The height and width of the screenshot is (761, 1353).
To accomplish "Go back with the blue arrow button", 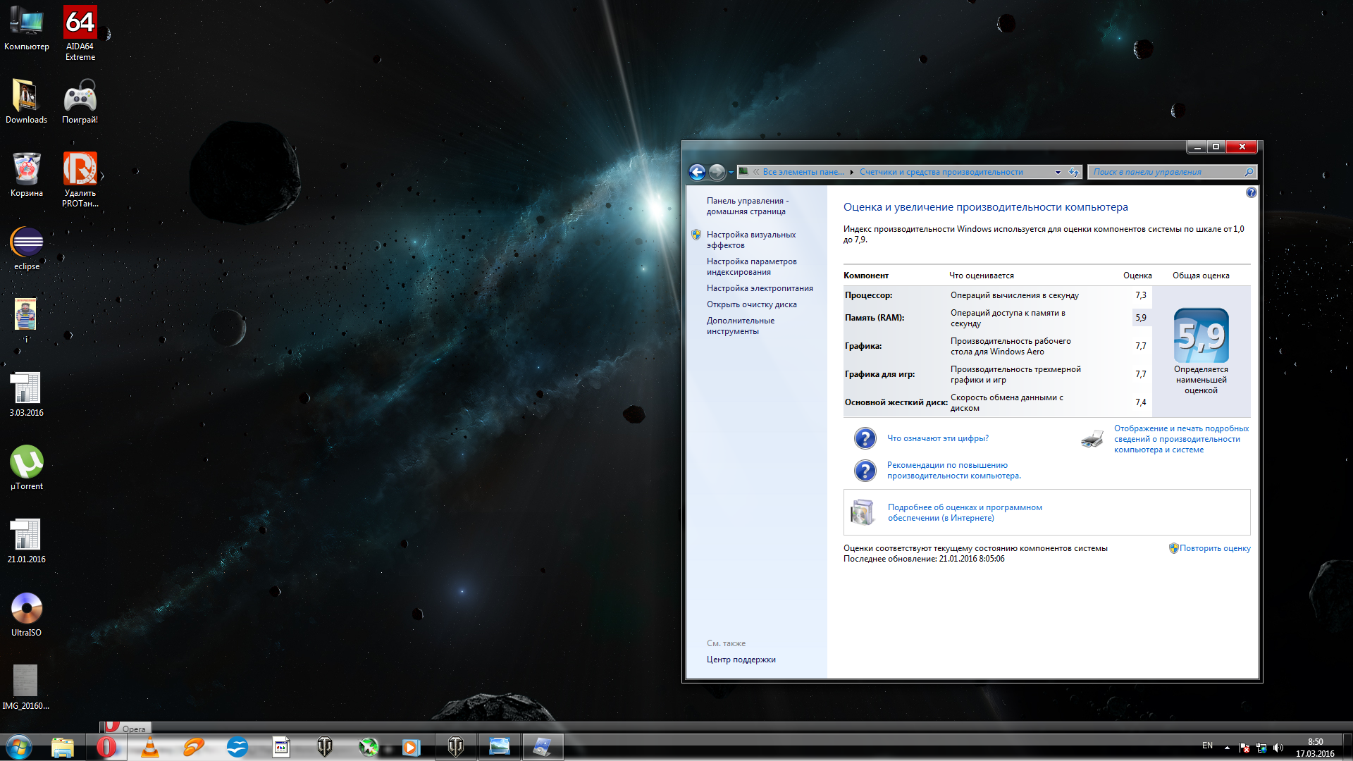I will coord(697,172).
